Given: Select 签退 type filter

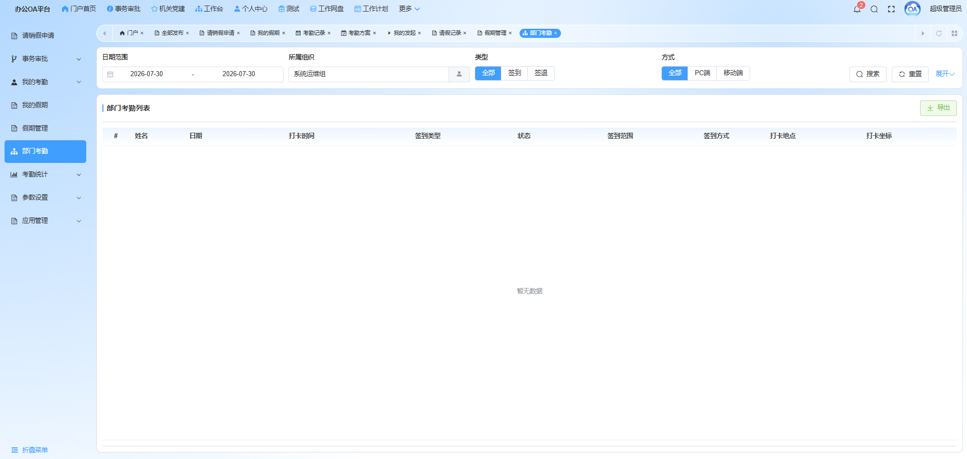Looking at the screenshot, I should tap(541, 73).
